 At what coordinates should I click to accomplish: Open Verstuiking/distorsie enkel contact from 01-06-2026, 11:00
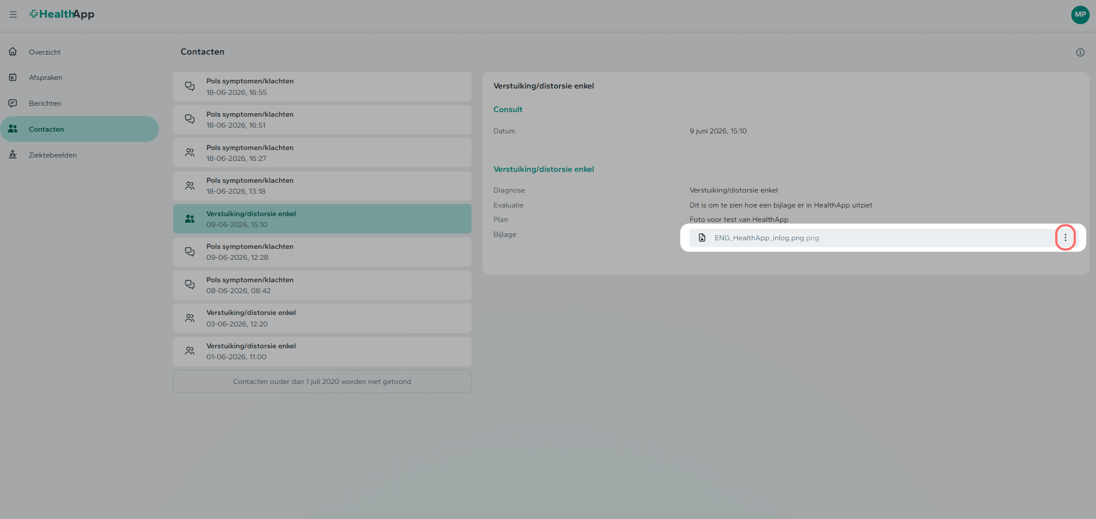pos(322,351)
